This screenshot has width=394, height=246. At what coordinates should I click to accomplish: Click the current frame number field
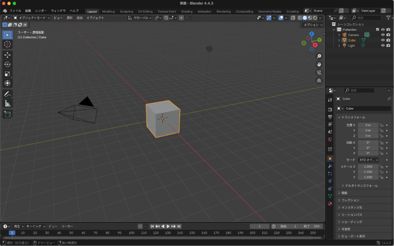click(x=260, y=226)
